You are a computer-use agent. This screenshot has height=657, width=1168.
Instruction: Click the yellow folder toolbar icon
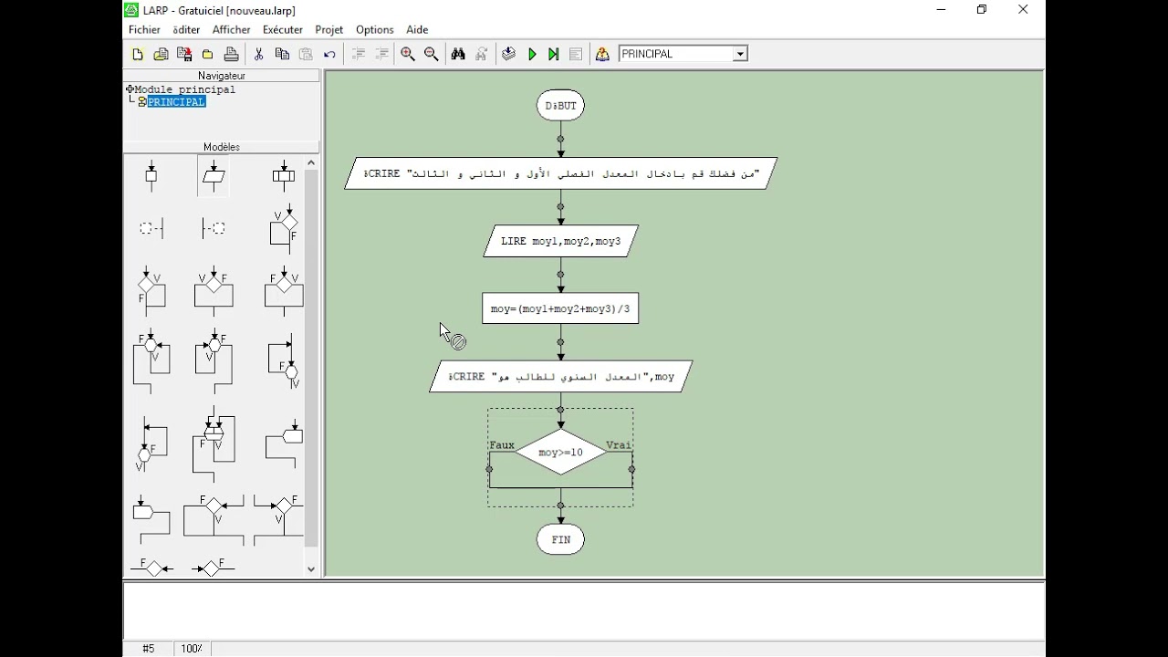(207, 54)
